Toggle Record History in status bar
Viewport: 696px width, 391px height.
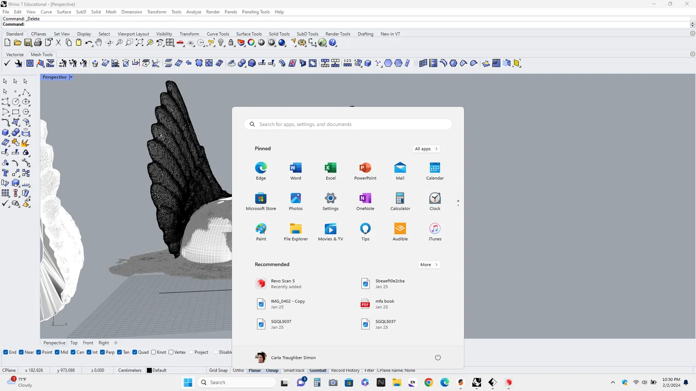(345, 371)
